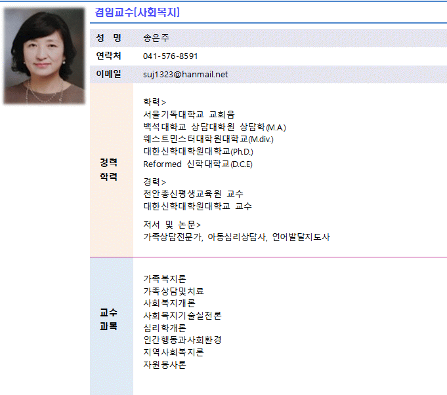Screen dimensions: 447x395
Task: Click the 경력 학력 section label
Action: click(x=108, y=170)
